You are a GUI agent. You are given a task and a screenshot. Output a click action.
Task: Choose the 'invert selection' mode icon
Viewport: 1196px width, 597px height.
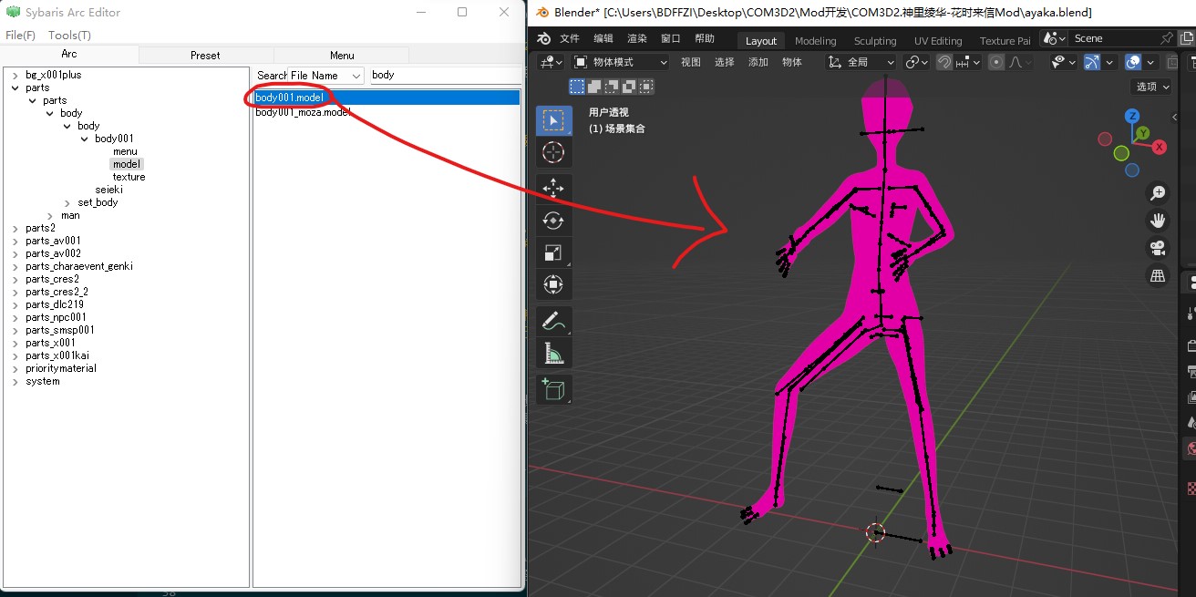[x=629, y=87]
